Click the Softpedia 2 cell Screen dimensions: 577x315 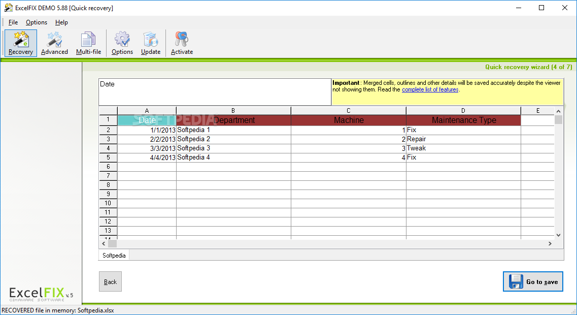pyautogui.click(x=233, y=139)
